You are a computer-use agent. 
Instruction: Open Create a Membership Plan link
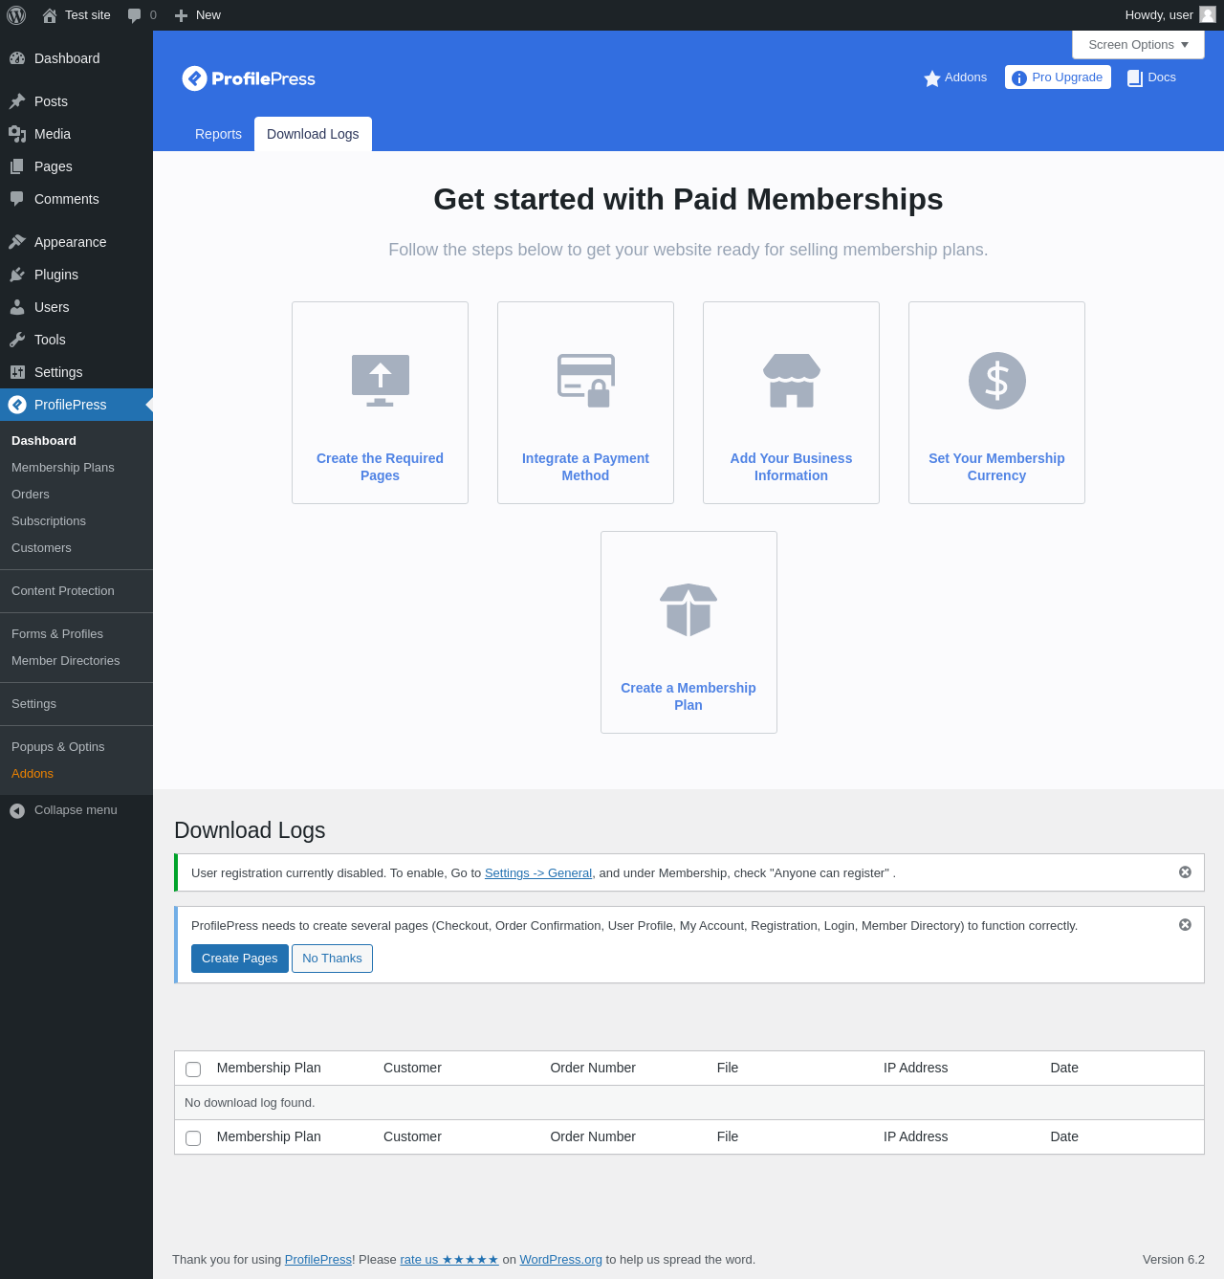pyautogui.click(x=688, y=696)
